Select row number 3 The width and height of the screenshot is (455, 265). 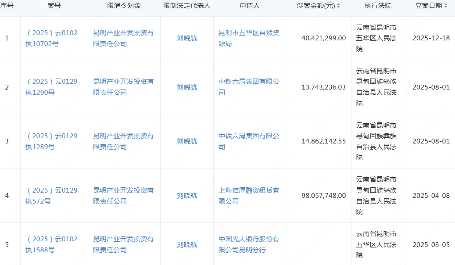(7, 141)
